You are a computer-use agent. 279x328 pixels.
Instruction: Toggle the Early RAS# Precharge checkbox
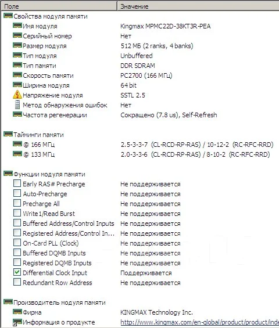pyautogui.click(x=17, y=183)
